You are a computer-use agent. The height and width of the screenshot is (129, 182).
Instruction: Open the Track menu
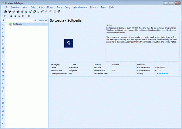pos(59,7)
